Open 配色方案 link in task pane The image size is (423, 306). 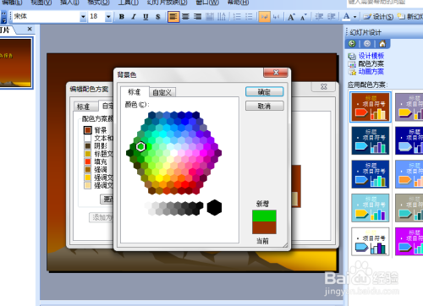[x=371, y=63]
